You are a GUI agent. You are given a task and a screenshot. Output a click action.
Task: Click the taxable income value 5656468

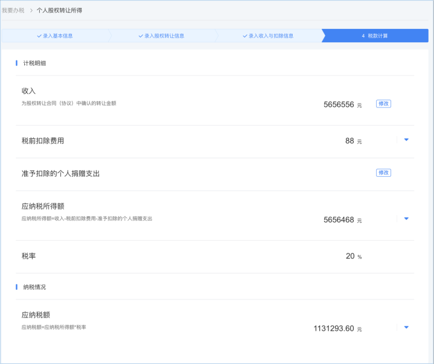pos(339,220)
